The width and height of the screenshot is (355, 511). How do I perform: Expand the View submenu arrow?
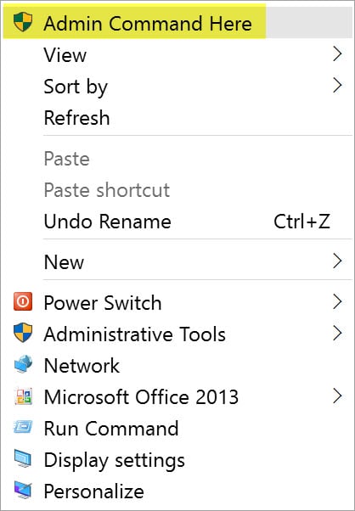[337, 54]
